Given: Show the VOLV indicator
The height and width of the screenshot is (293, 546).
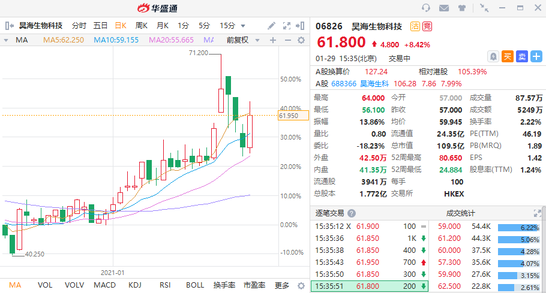Looking at the screenshot, I should (x=74, y=285).
